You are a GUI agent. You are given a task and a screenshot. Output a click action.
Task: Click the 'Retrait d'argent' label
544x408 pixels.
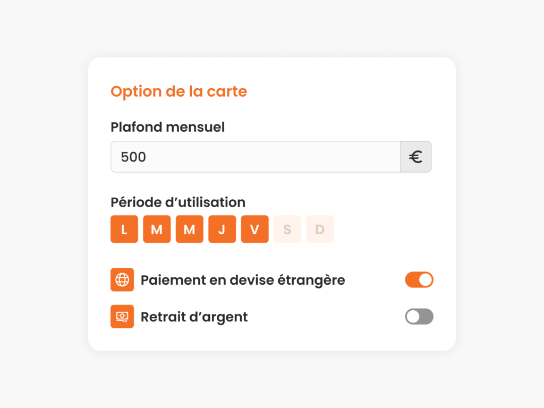coord(194,317)
